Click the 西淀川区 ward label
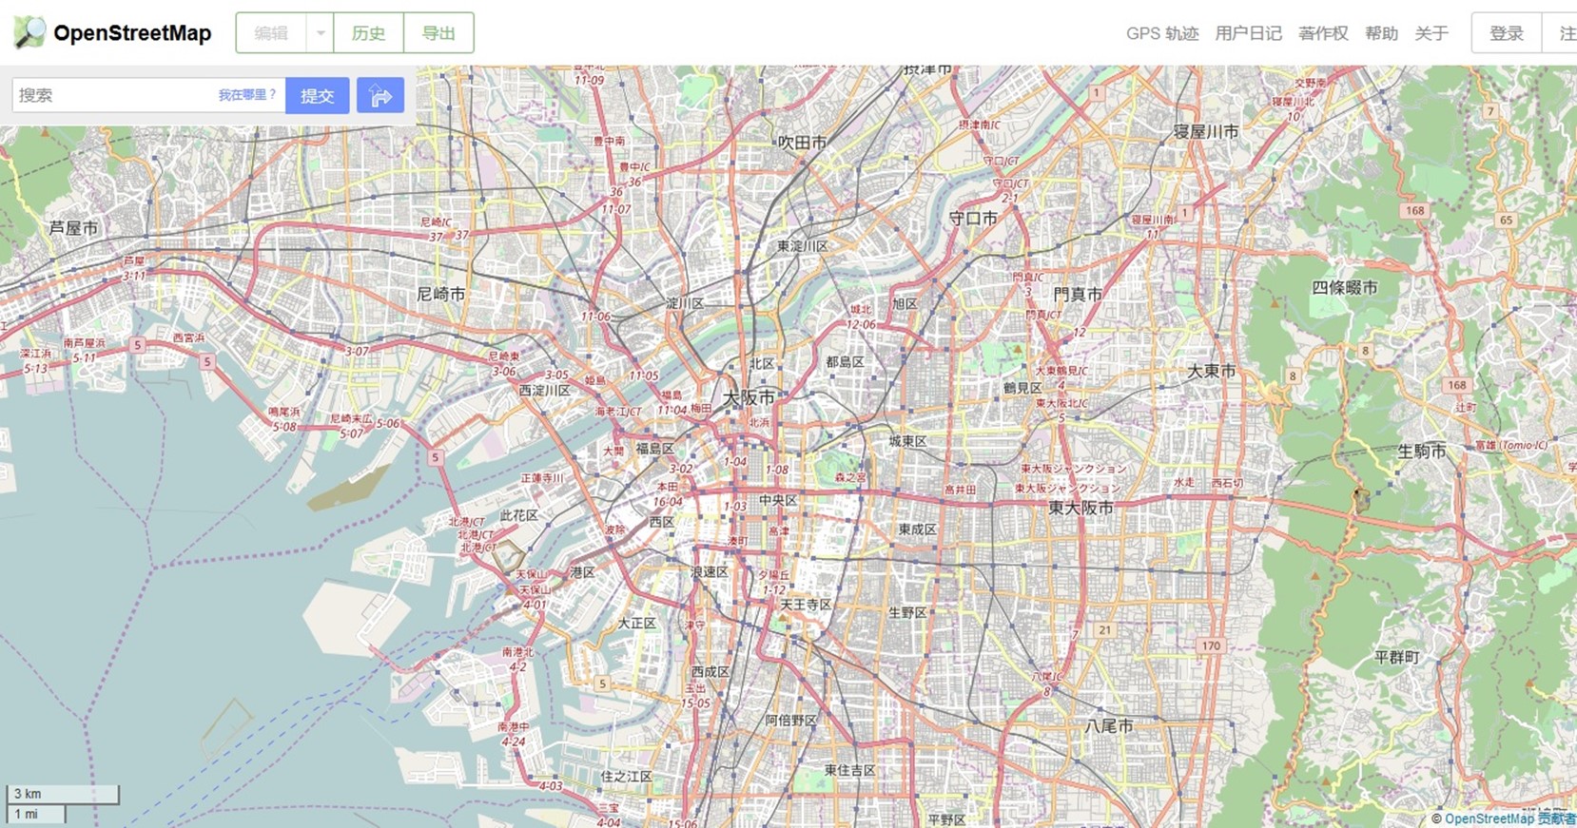 point(544,390)
